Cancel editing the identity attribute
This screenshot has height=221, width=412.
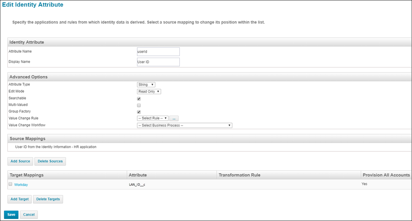pyautogui.click(x=29, y=214)
